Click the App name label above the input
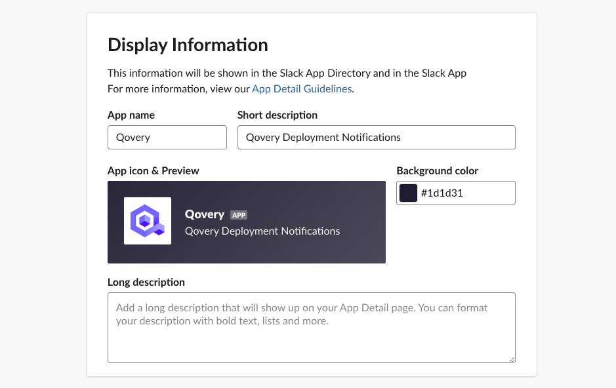 coord(131,115)
